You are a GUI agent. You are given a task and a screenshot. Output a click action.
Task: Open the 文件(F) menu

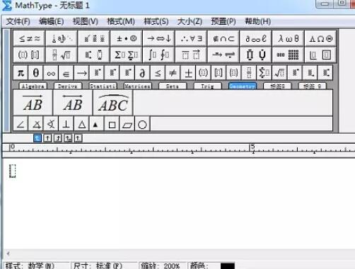coord(18,21)
